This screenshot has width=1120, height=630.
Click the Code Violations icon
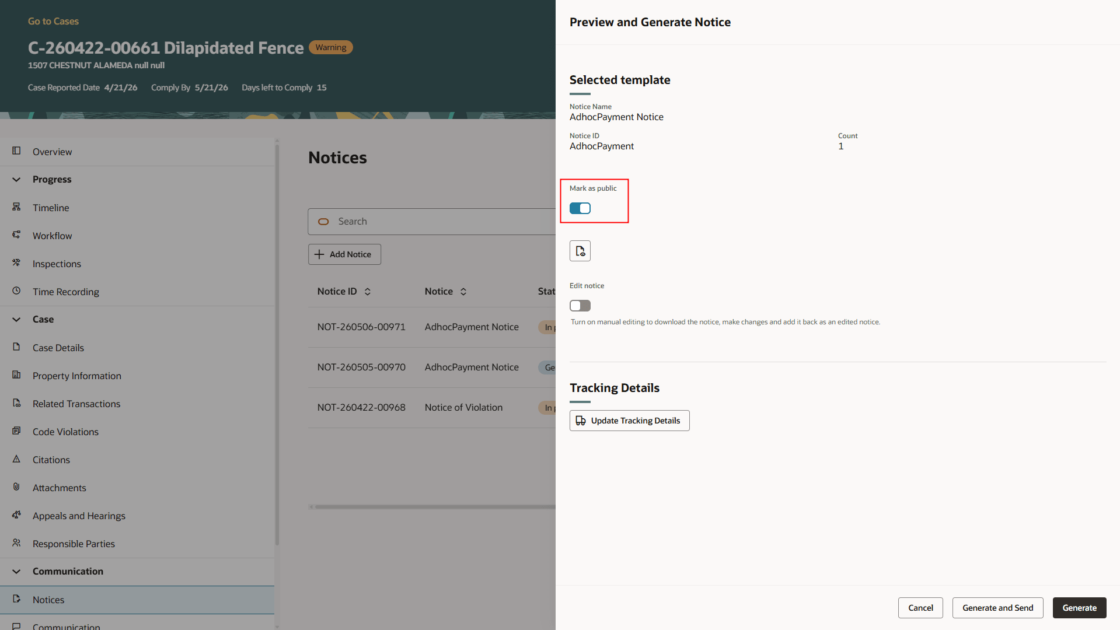[x=16, y=431]
